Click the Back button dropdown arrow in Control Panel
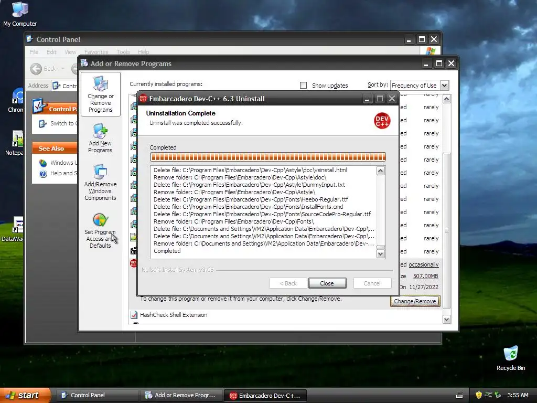The width and height of the screenshot is (537, 403). pyautogui.click(x=63, y=69)
